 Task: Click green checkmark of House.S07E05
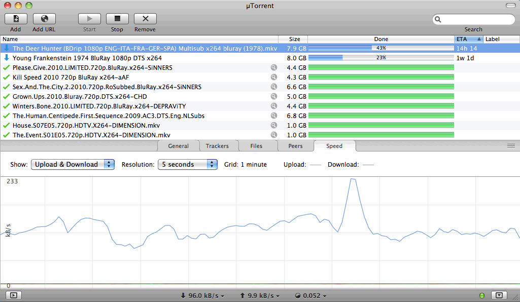coord(6,125)
